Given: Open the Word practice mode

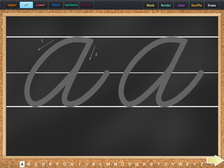Looking at the screenshot, I should coord(56,5).
